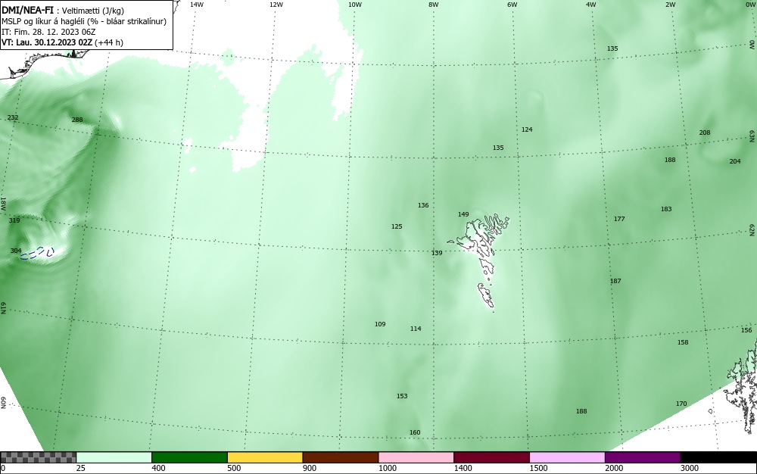Viewport: 757px width, 474px height.
Task: Click the 14W longitude label
Action: 197,5
